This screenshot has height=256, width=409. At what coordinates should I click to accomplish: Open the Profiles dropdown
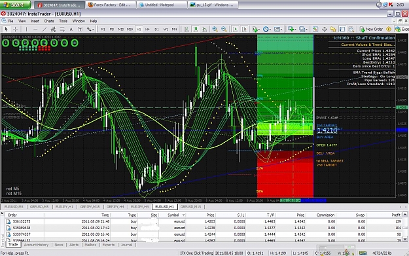click(x=303, y=29)
